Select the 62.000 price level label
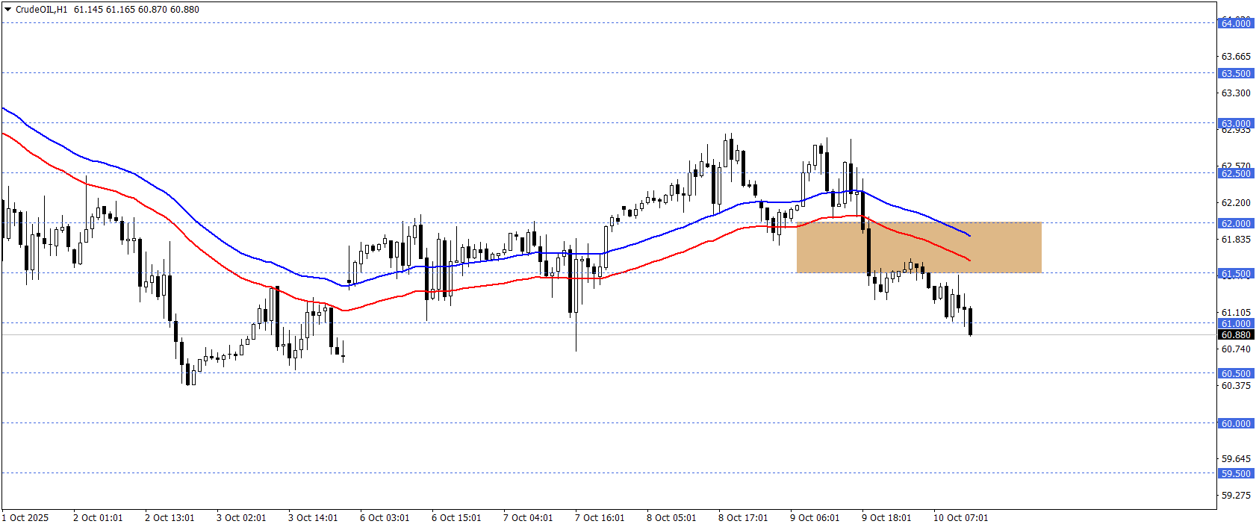Viewport: 1259px width, 527px height. tap(1236, 223)
